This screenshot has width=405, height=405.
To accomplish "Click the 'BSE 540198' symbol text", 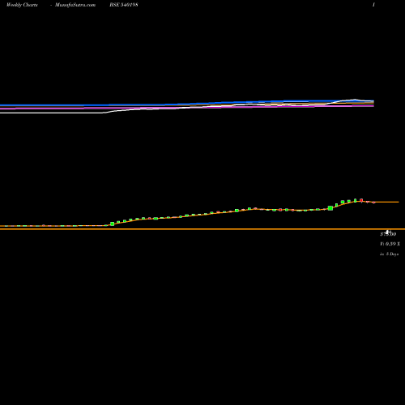I will tap(124, 5).
